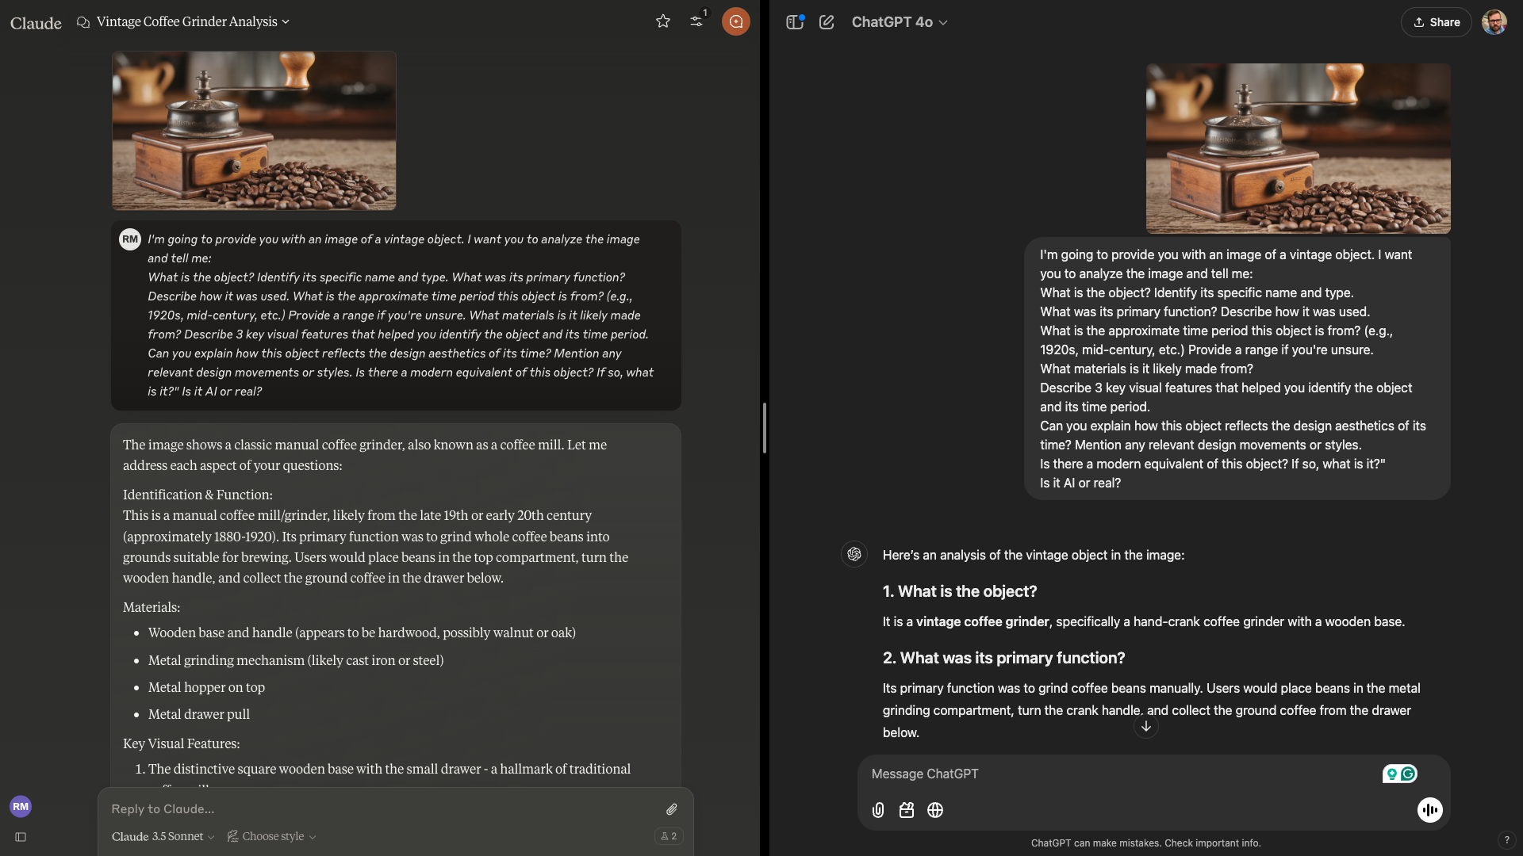Toggle the Claude sidebar panel
Screen dimensions: 1523x856
click(21, 837)
